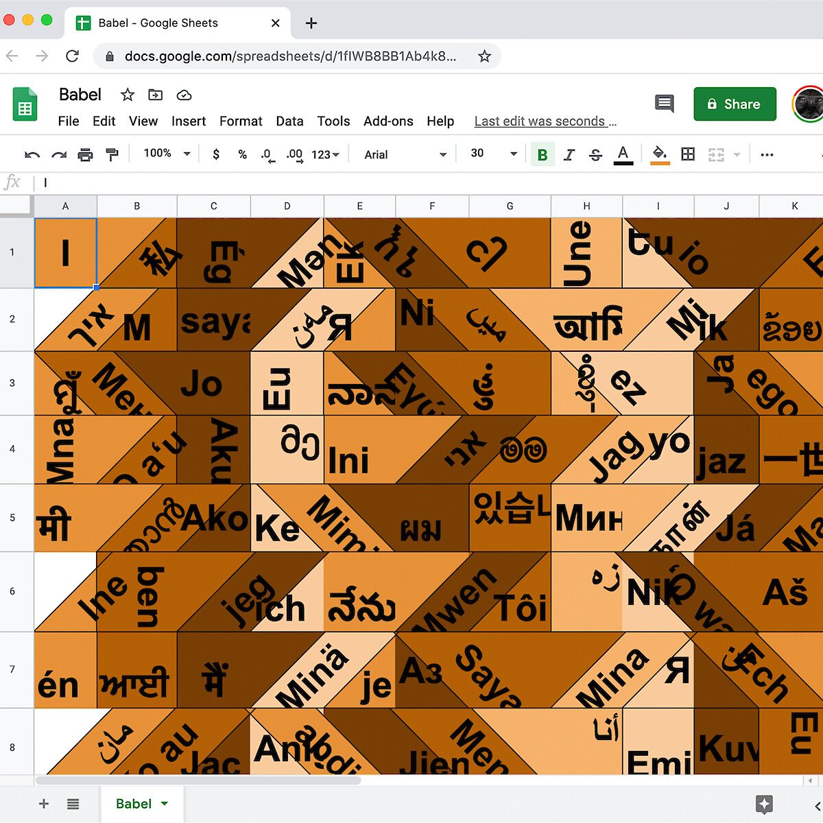Viewport: 823px width, 823px height.
Task: Open comment history icon
Action: pyautogui.click(x=664, y=104)
